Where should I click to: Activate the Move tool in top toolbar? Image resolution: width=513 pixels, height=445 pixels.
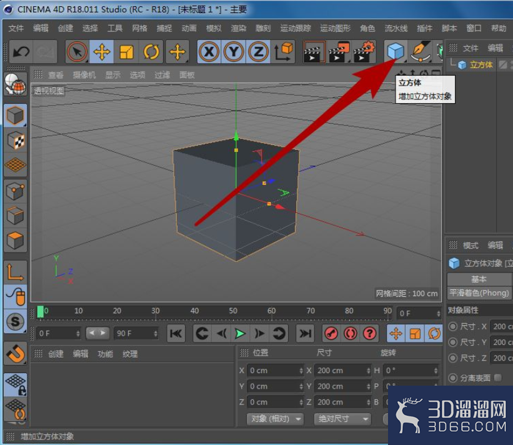(102, 52)
